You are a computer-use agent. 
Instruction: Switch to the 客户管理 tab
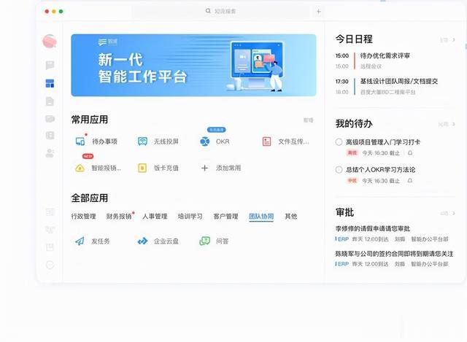click(x=225, y=217)
